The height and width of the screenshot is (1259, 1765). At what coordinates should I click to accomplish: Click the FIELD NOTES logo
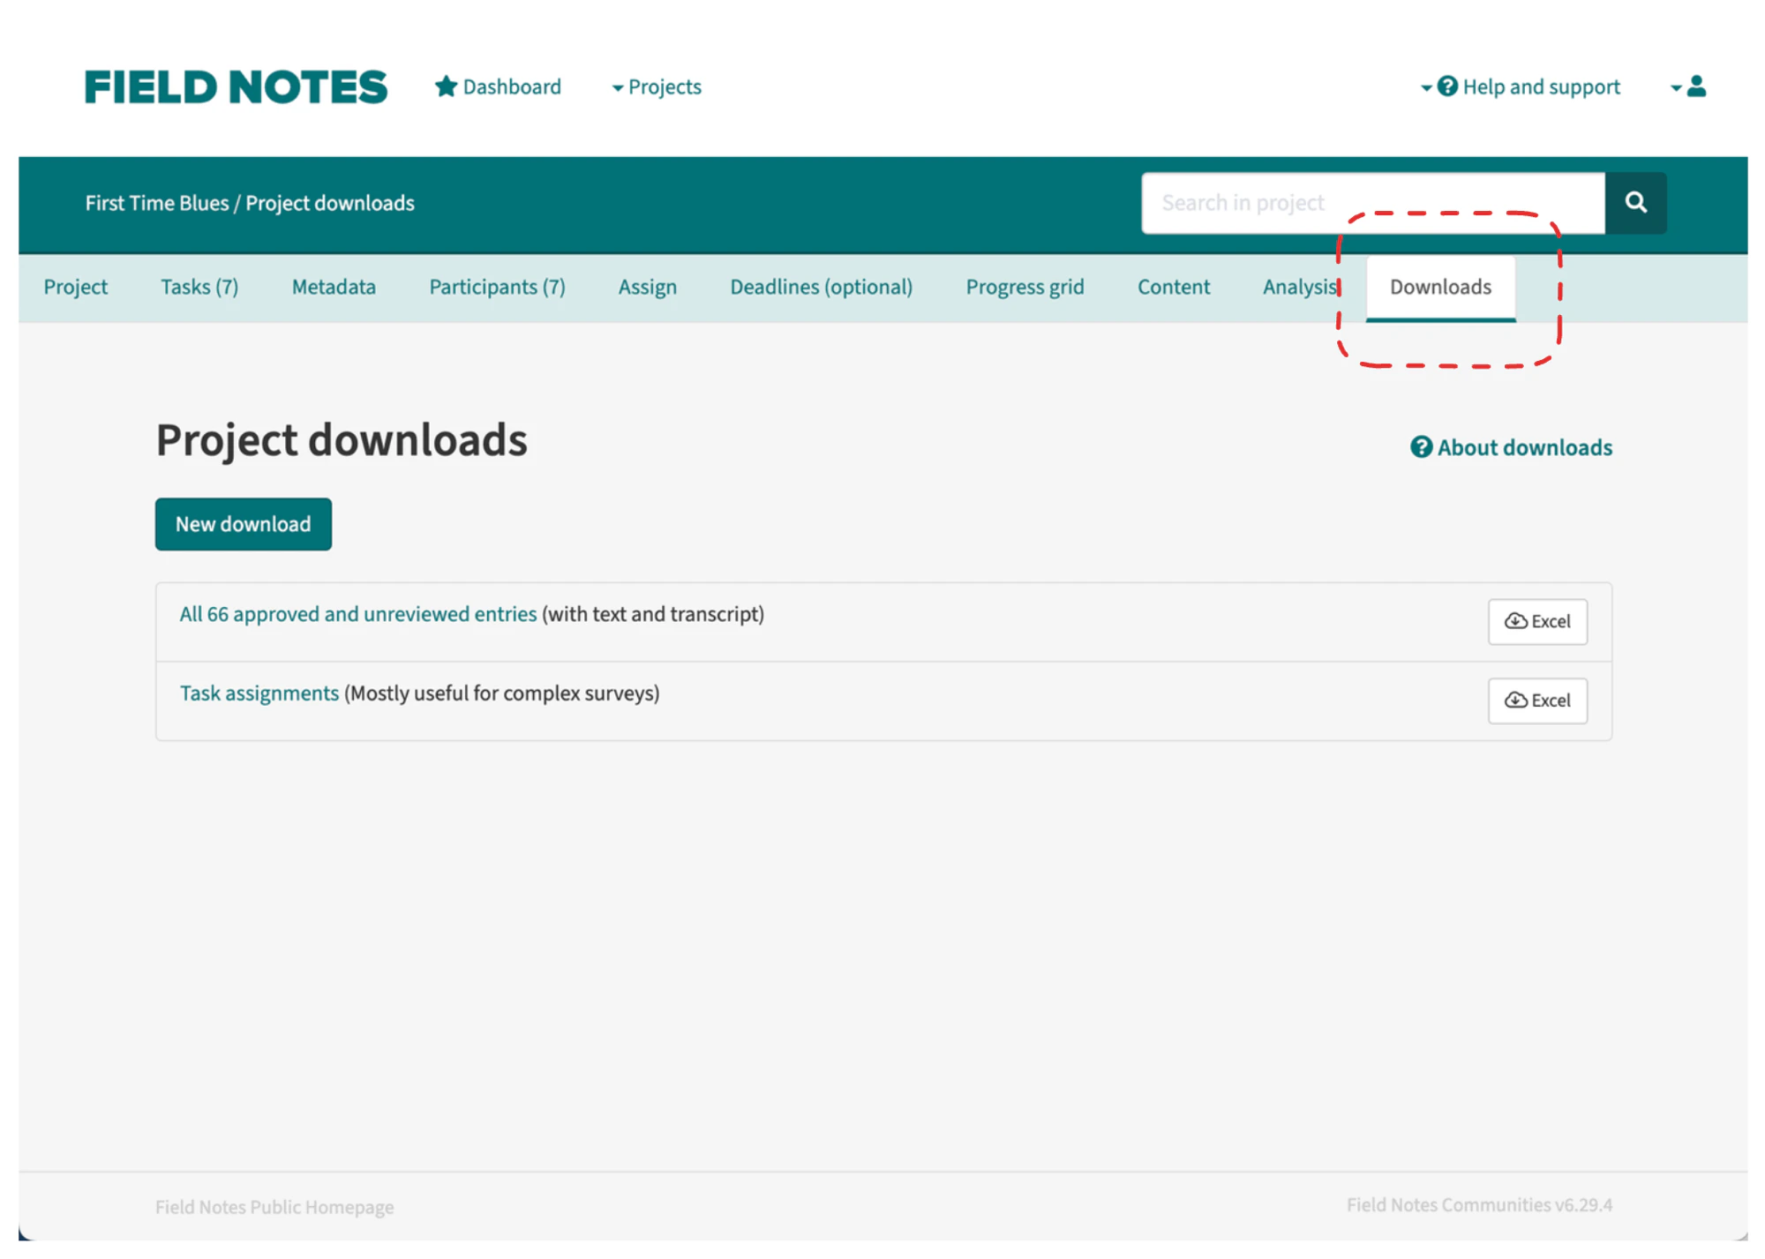pos(236,87)
